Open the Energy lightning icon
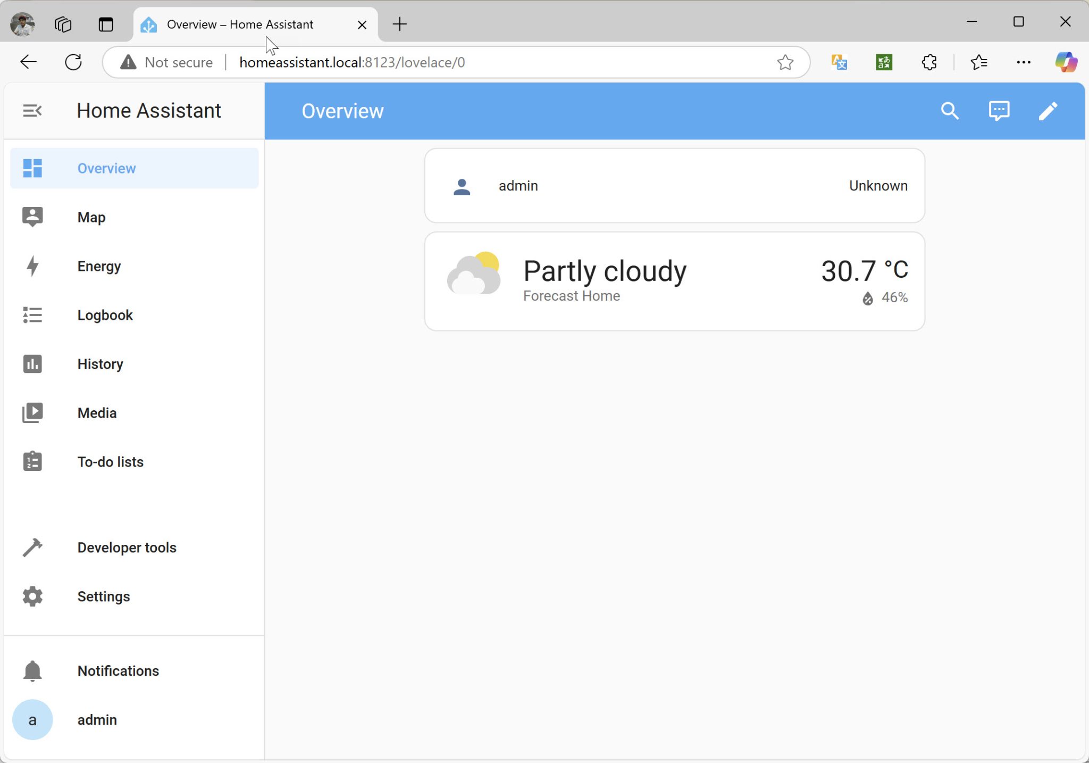 pos(32,266)
